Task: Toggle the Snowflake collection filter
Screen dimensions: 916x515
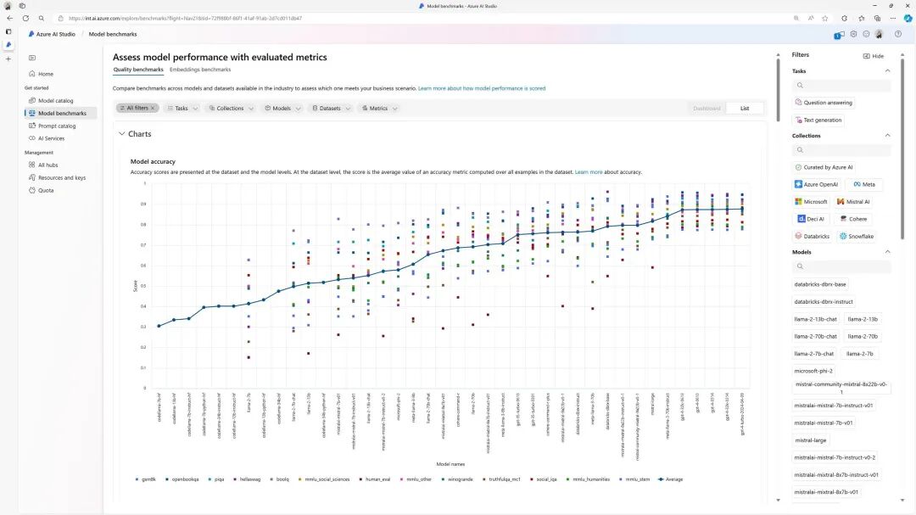Action: coord(857,236)
